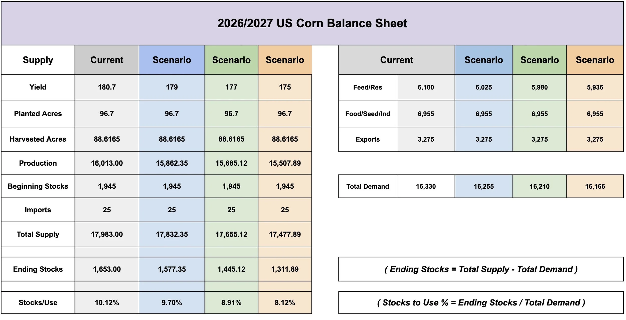Click the Stocks/Use percentage 9.70%
Screen dimensions: 626x320
coord(172,303)
